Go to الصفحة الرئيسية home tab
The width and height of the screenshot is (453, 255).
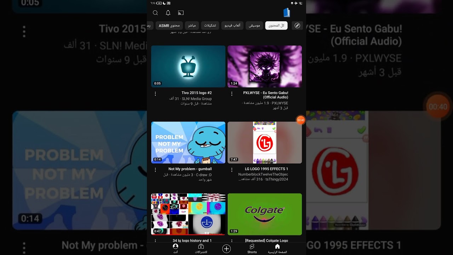[x=277, y=249]
